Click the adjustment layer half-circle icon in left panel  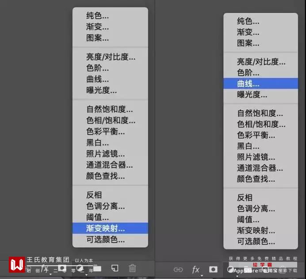coord(80,268)
